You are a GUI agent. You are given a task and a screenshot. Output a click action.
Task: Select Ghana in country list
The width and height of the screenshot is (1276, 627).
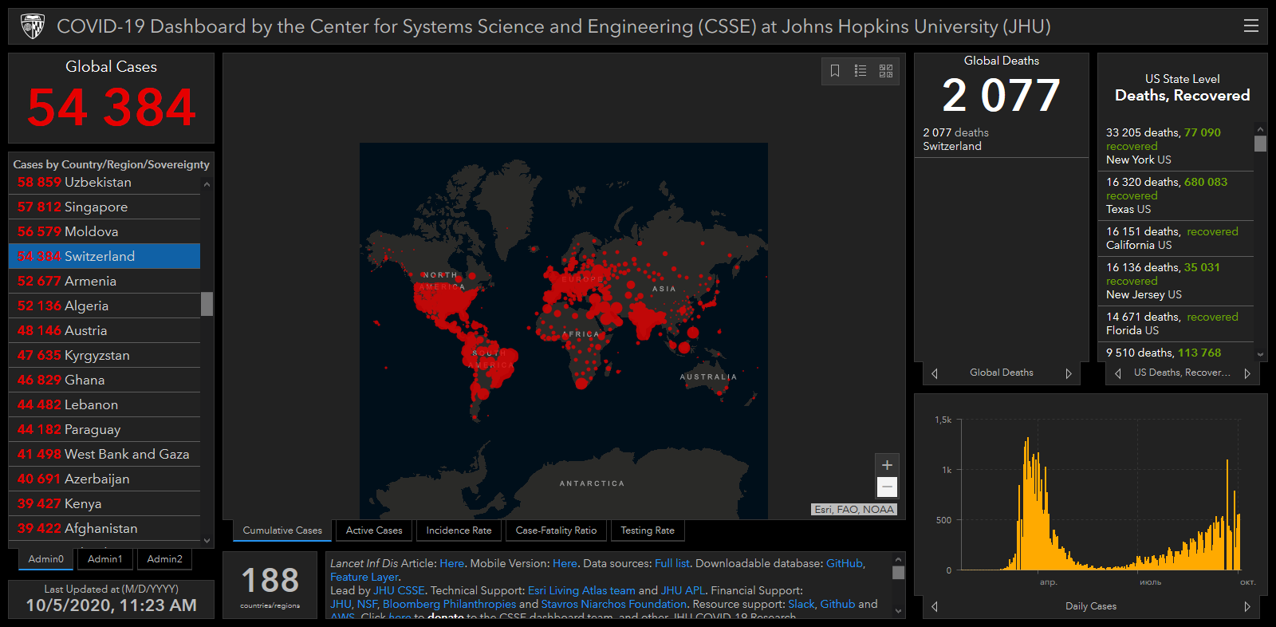tap(104, 380)
